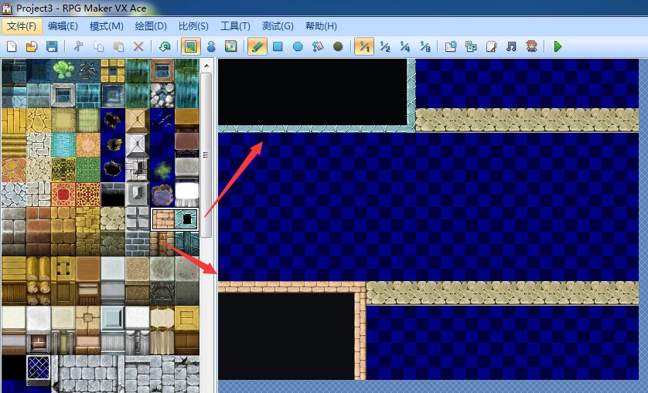Set map zoom to 1/4 scale
The width and height of the screenshot is (648, 393).
[x=405, y=46]
